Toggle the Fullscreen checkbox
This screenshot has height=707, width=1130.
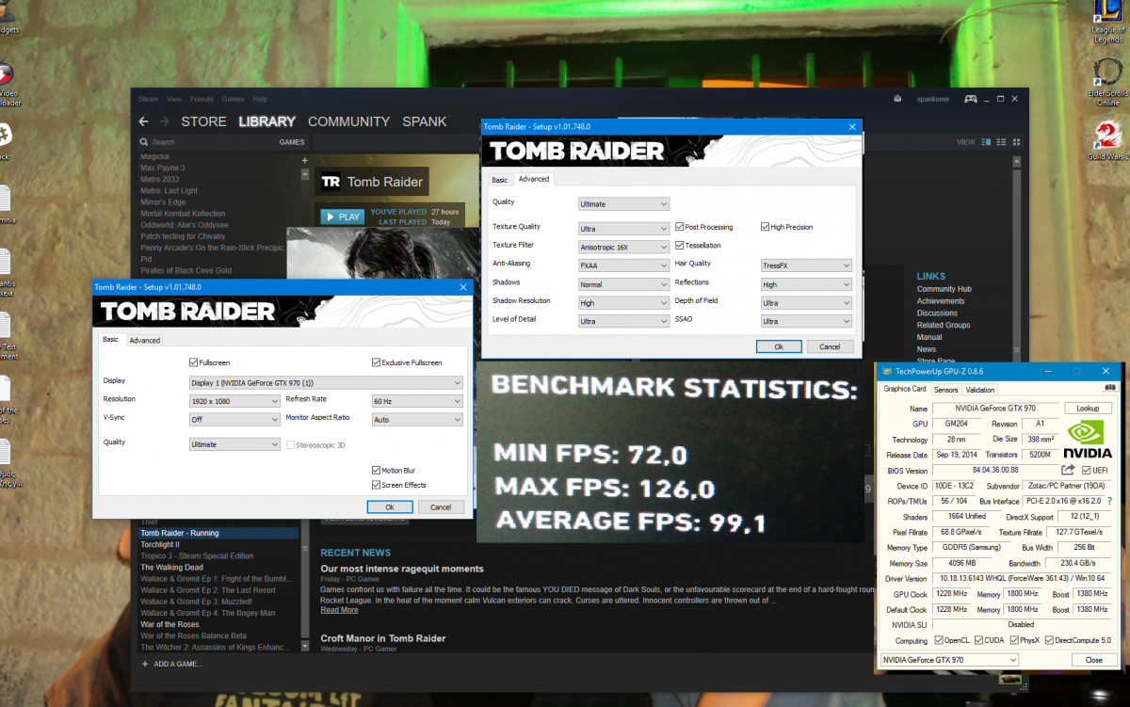click(193, 362)
